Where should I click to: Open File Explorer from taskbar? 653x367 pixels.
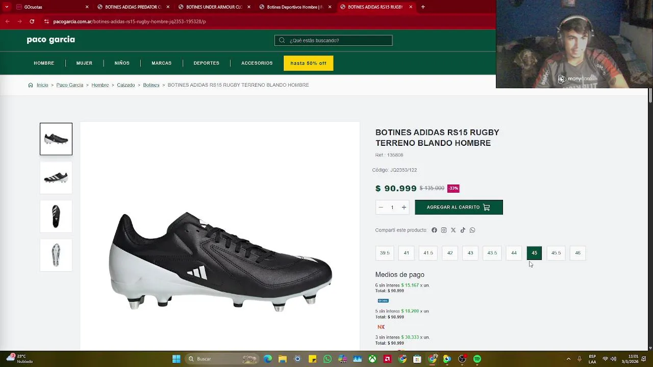tap(283, 359)
